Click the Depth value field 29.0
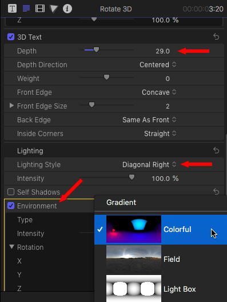The width and height of the screenshot is (227, 302). click(162, 51)
